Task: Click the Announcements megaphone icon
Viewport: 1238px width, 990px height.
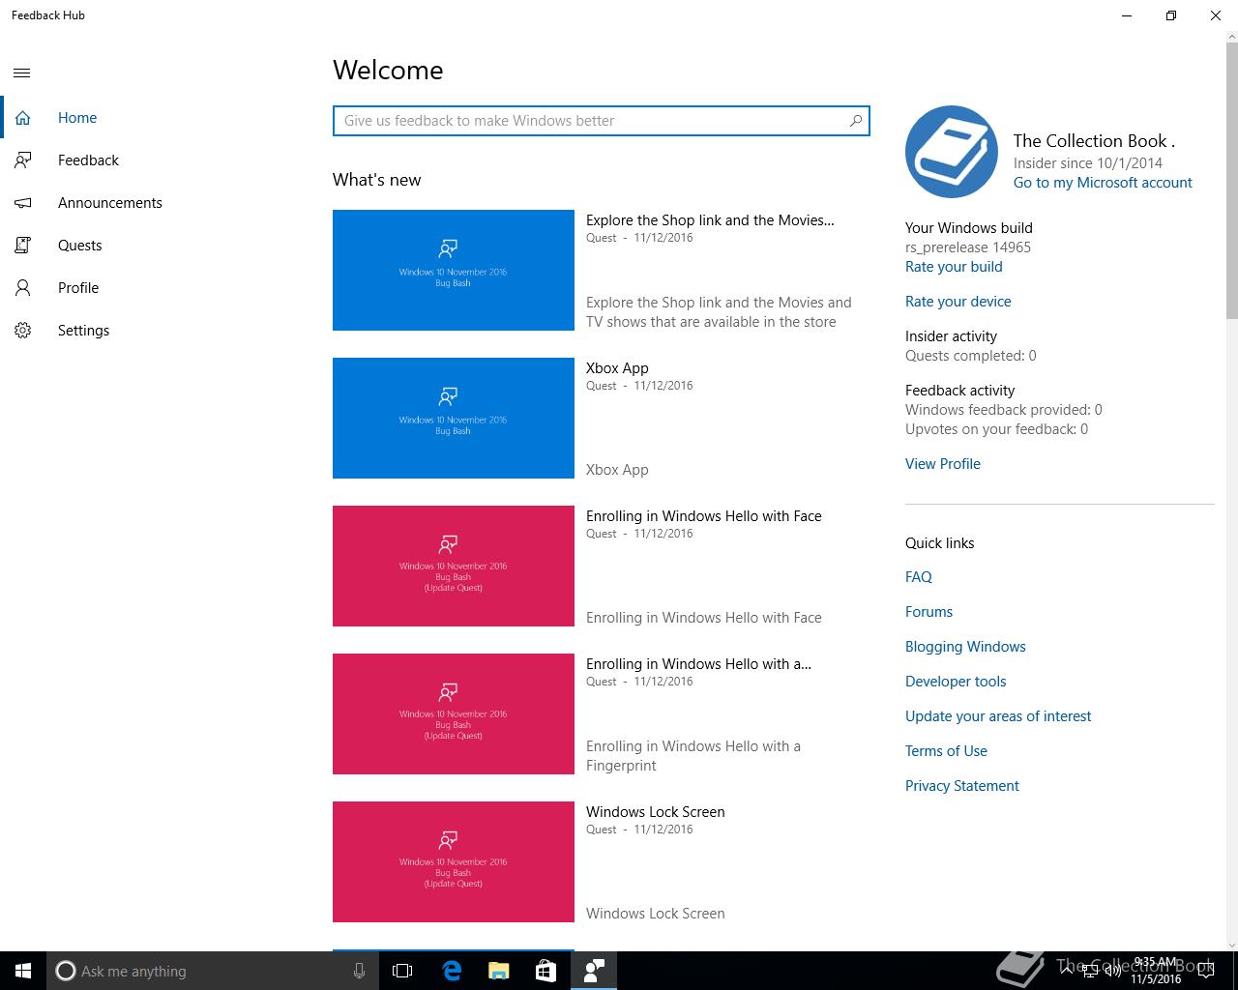Action: coord(22,203)
